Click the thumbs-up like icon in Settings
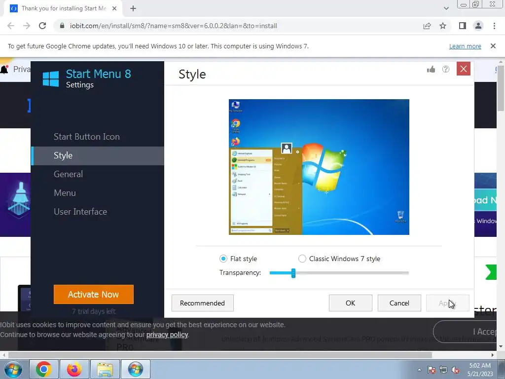Screen dimensions: 505x379 pos(431,69)
